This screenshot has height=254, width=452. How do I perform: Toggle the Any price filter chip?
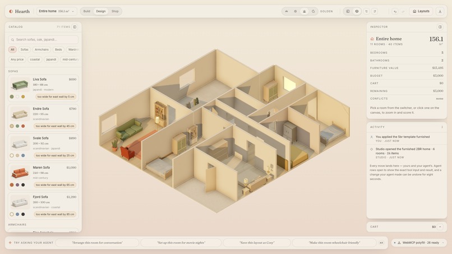tap(17, 59)
